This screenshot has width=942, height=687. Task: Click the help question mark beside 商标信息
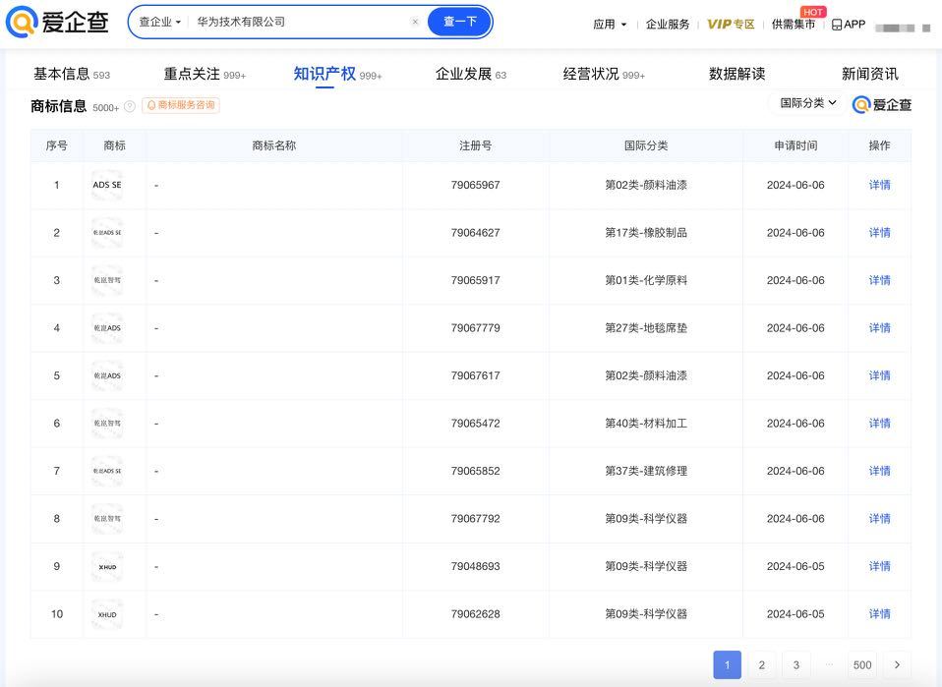click(129, 106)
